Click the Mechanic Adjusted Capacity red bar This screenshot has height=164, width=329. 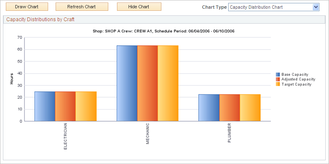(148, 83)
